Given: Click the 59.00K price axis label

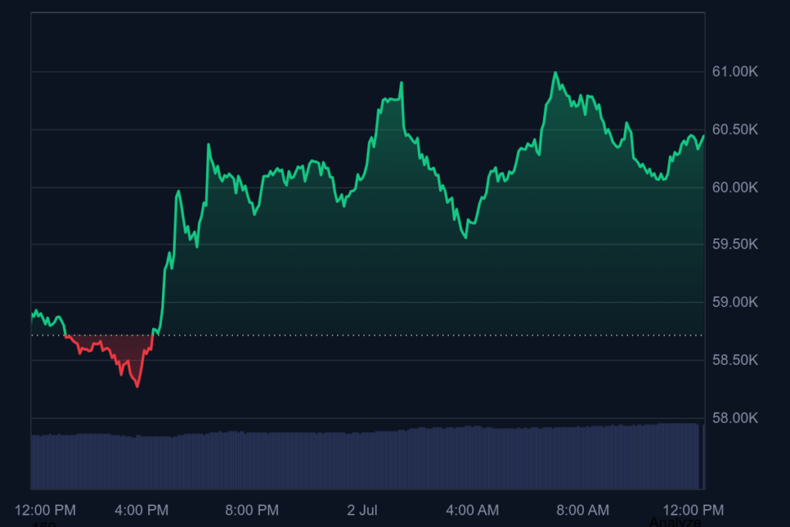Looking at the screenshot, I should [734, 302].
